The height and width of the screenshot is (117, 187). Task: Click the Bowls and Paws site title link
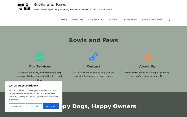[50, 4]
